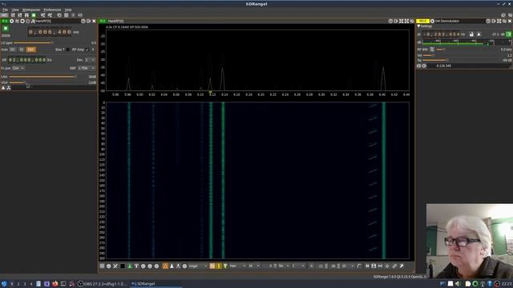Switch to workspace 2 in the taskbar
Image resolution: width=513 pixels, height=288 pixels.
(18, 284)
